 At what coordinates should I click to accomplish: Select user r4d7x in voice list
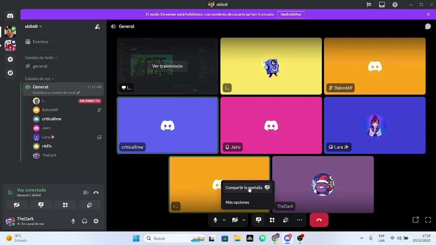point(67,146)
